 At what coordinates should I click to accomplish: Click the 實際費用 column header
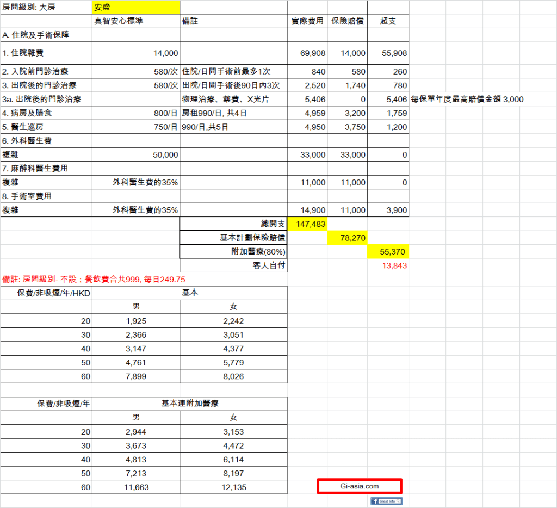[307, 21]
